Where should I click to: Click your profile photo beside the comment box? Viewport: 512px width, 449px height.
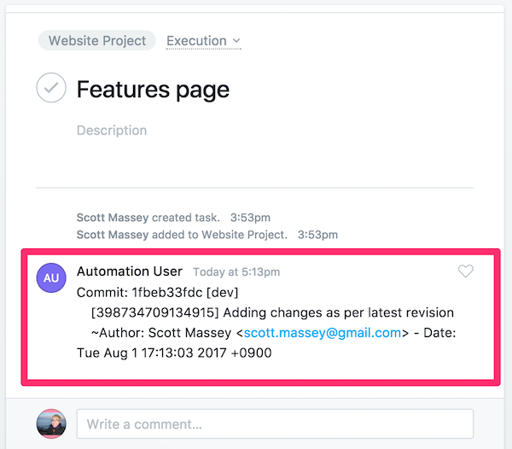(50, 423)
